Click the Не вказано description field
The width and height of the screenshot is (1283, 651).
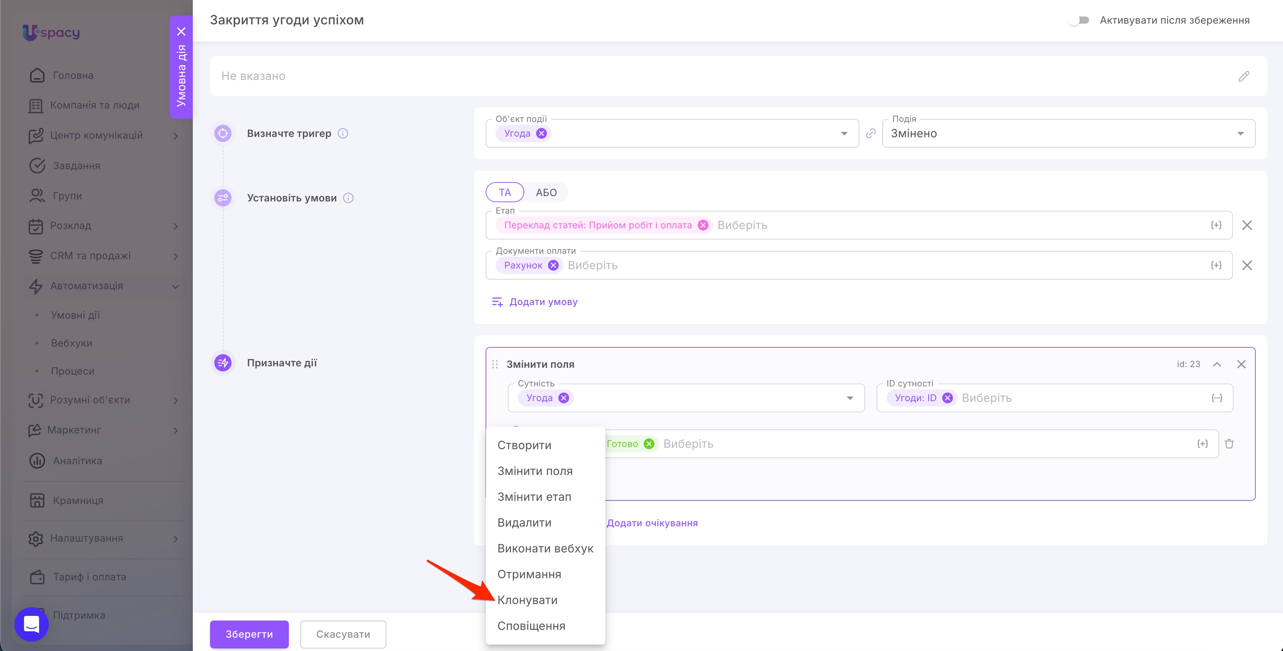[x=738, y=76]
